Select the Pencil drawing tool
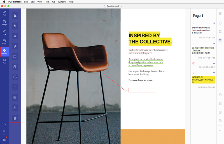 [x=15, y=46]
